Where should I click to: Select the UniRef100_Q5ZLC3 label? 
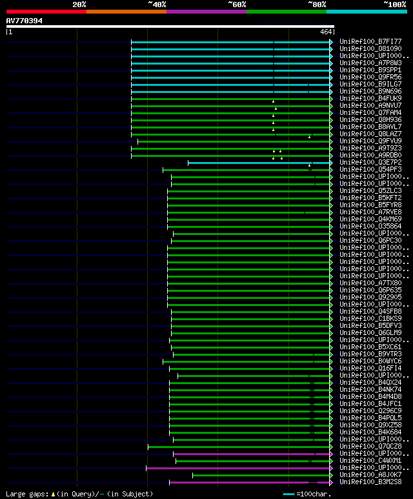coord(370,190)
